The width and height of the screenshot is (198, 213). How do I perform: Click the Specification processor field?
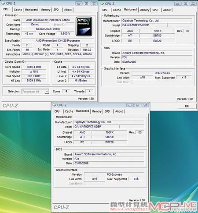point(58,40)
